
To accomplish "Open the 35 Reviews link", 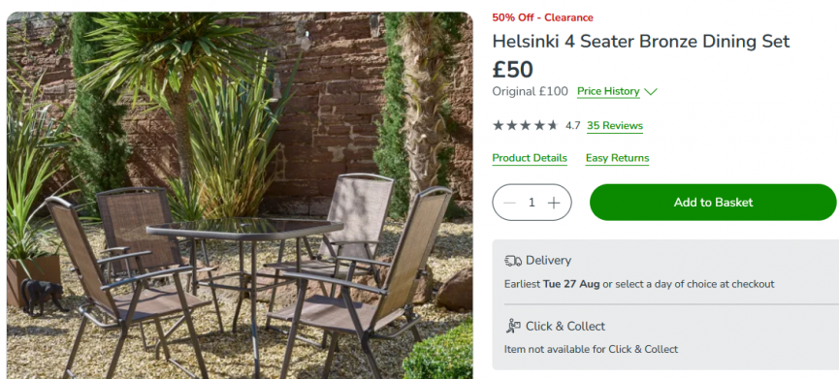I will pyautogui.click(x=615, y=126).
